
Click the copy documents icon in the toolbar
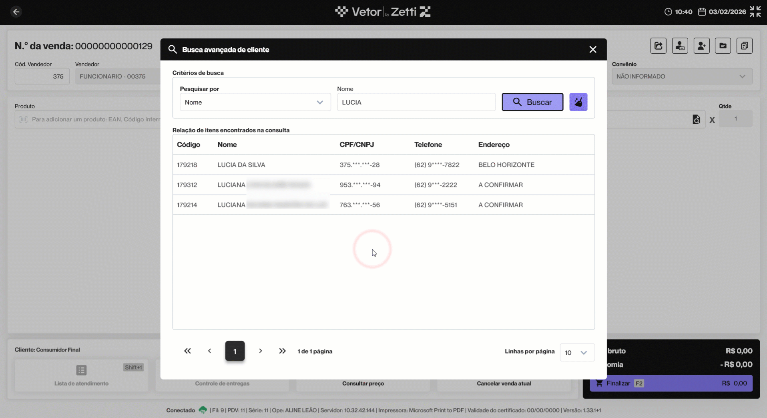pyautogui.click(x=745, y=46)
